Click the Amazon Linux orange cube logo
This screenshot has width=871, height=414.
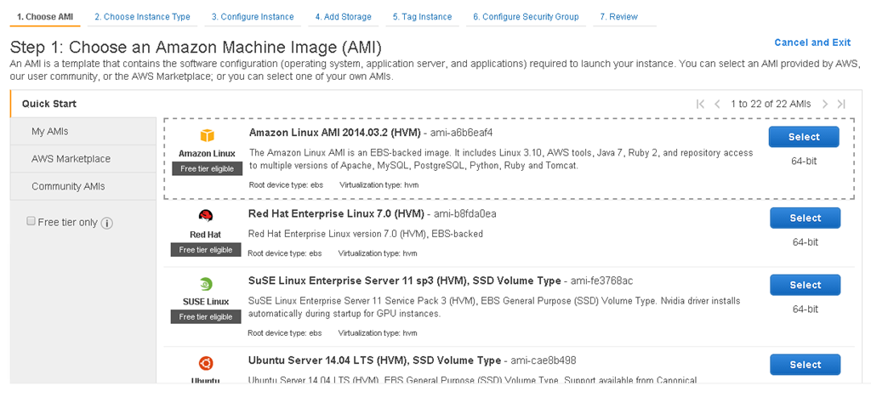click(x=207, y=135)
